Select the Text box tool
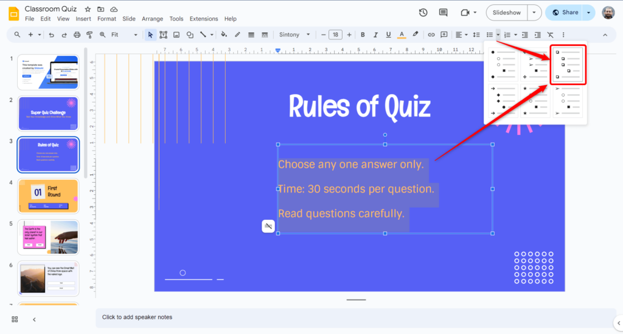Viewport: 623px width, 334px height. [x=163, y=35]
